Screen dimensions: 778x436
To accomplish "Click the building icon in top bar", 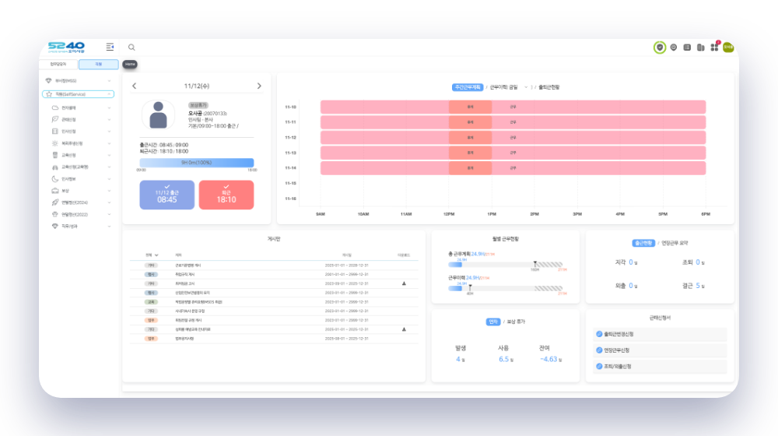I will point(701,47).
